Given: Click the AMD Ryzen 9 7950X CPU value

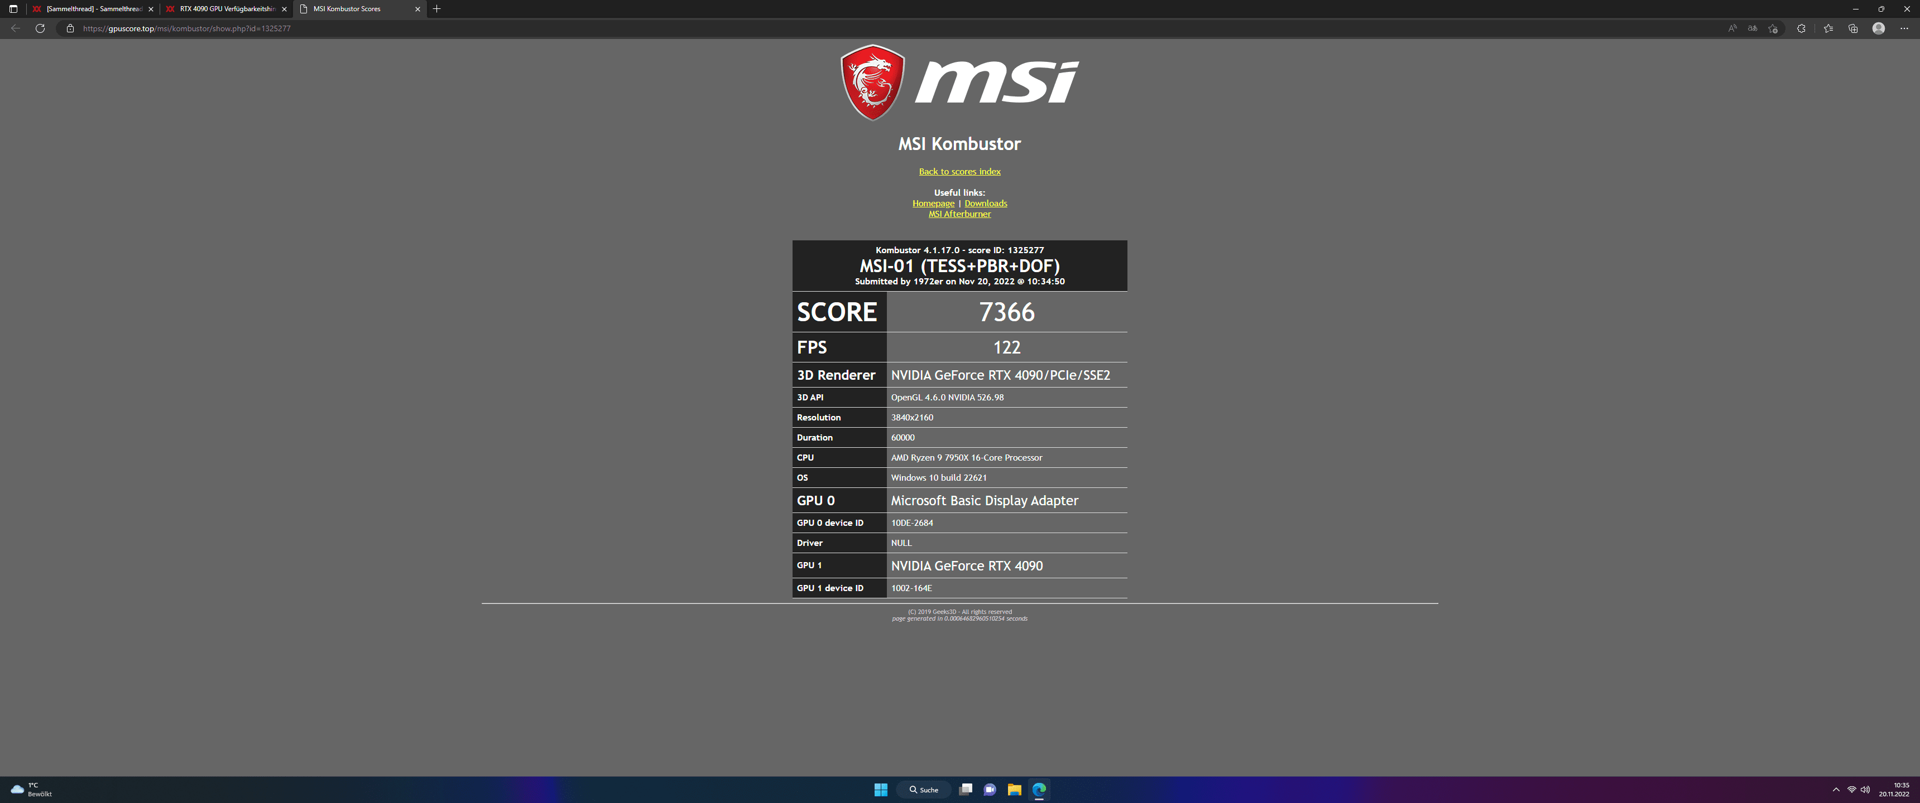Looking at the screenshot, I should point(967,458).
